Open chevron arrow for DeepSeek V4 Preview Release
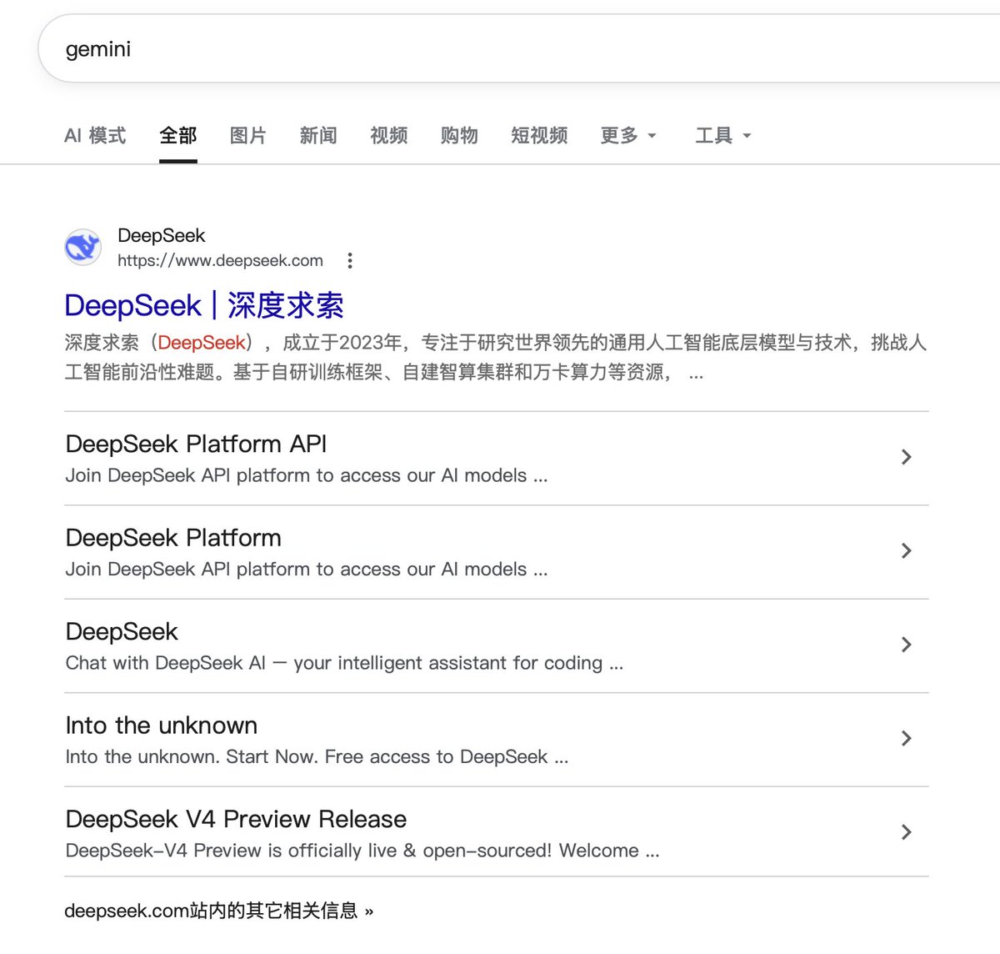Image resolution: width=1000 pixels, height=954 pixels. pyautogui.click(x=907, y=832)
